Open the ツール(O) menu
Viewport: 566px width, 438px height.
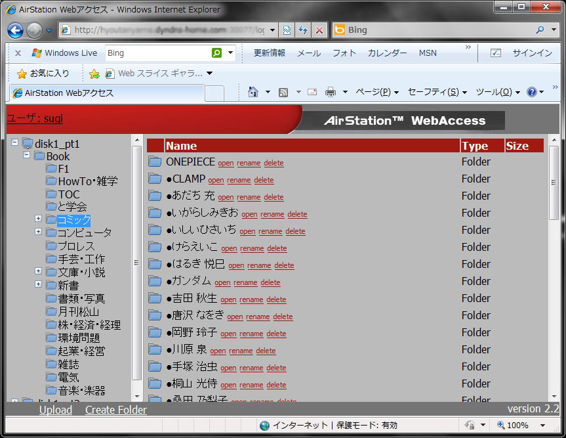[497, 93]
